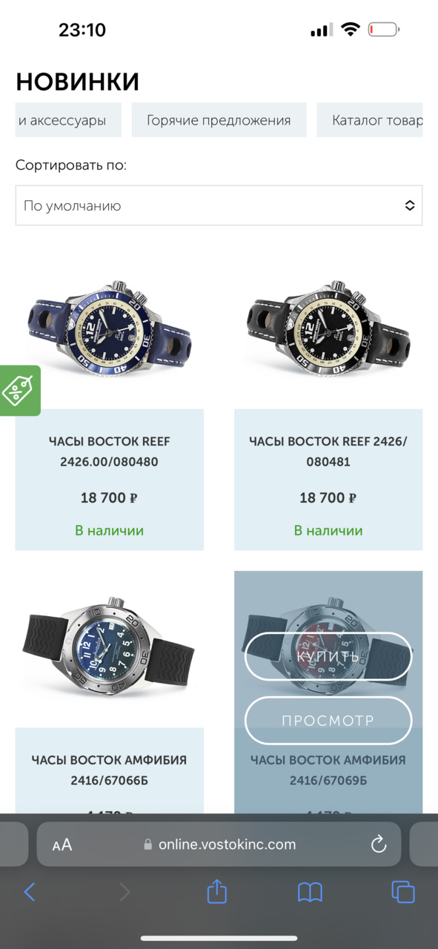This screenshot has height=949, width=438.
Task: Select the "Горячие предложения" tab
Action: tap(219, 120)
